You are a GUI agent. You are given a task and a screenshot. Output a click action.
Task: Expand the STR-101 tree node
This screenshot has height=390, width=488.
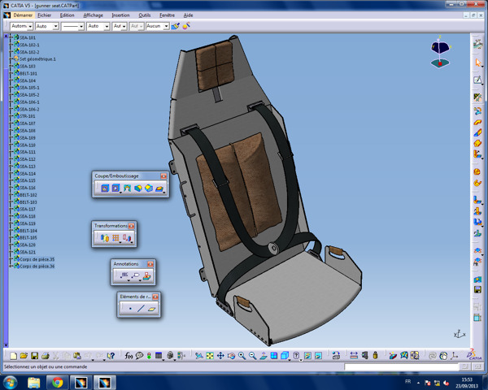coord(11,116)
